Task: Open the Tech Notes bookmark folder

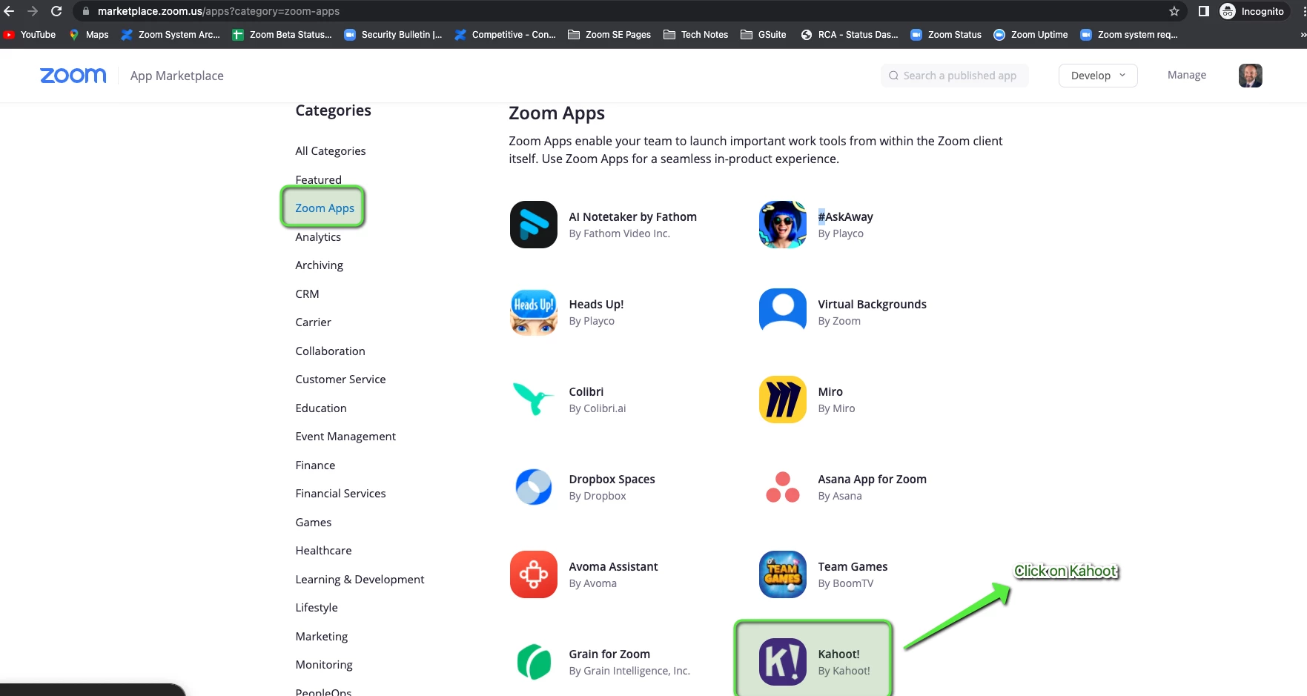Action: 695,35
